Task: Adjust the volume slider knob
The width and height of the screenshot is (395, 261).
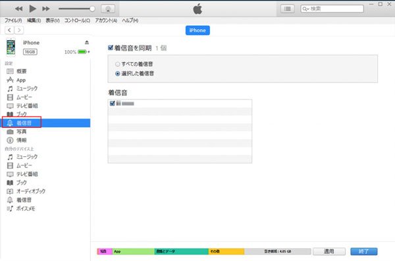Action: [x=92, y=9]
